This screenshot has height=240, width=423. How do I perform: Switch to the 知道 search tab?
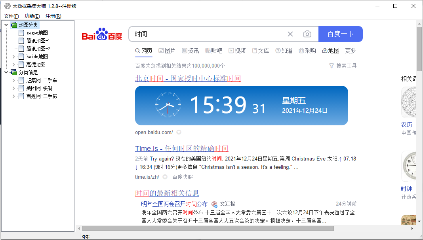point(284,51)
